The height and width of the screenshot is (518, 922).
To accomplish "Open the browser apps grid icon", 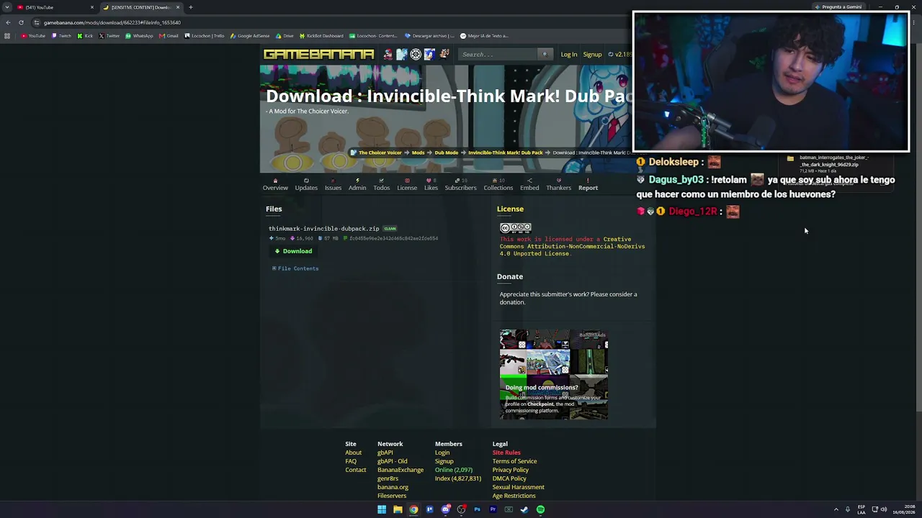I will pyautogui.click(x=7, y=36).
